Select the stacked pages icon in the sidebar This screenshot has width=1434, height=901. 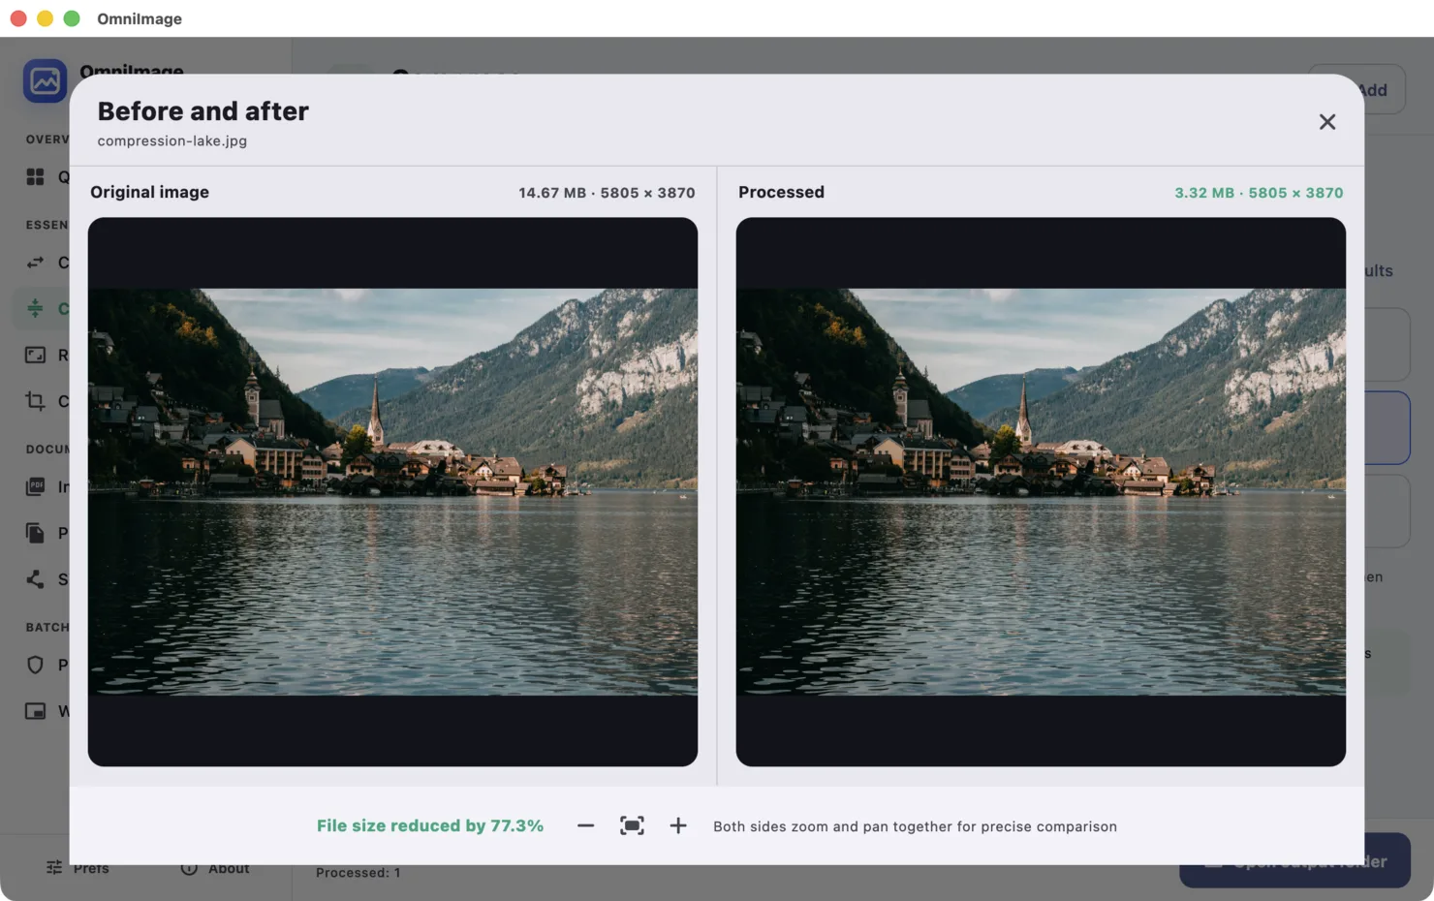pos(36,533)
